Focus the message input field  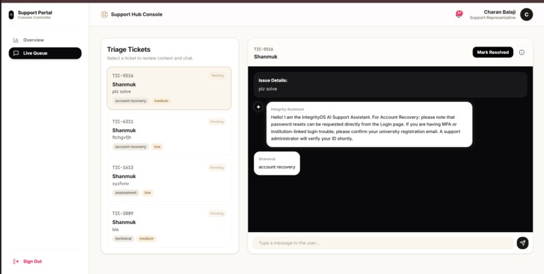click(383, 243)
